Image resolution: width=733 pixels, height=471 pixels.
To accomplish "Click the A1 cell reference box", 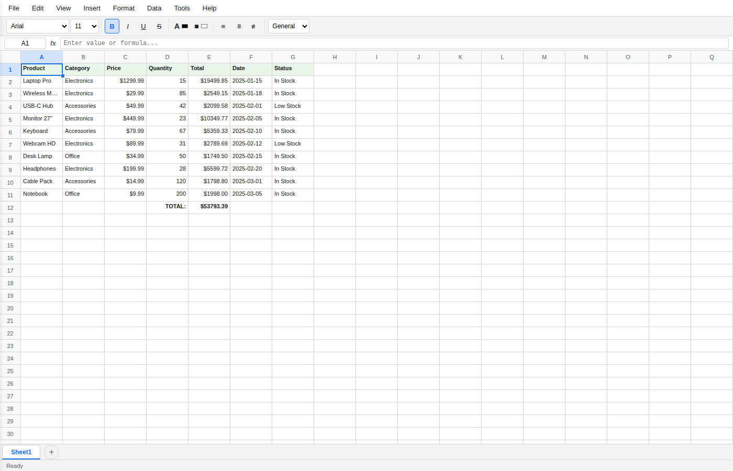I will (25, 43).
